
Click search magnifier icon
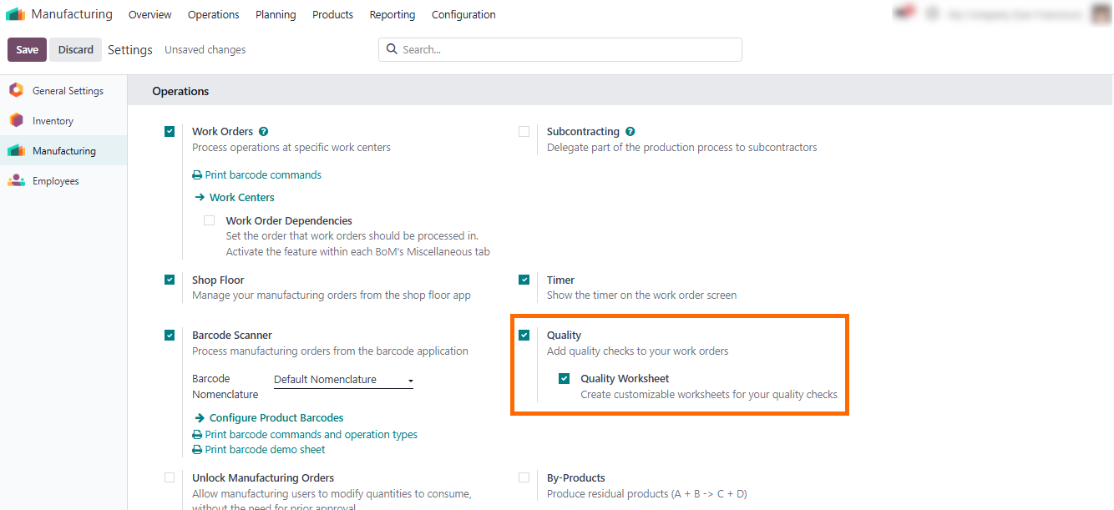(x=392, y=49)
